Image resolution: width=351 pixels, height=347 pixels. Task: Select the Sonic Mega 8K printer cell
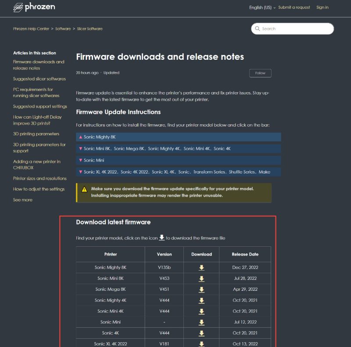[111, 289]
